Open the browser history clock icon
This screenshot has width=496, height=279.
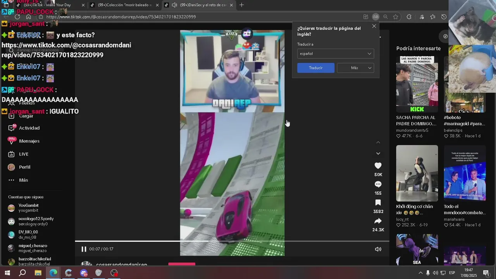tap(444, 17)
